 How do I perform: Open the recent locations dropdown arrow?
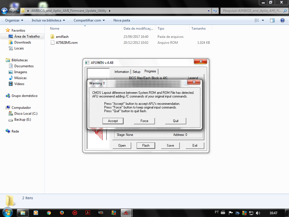[x=18, y=11]
